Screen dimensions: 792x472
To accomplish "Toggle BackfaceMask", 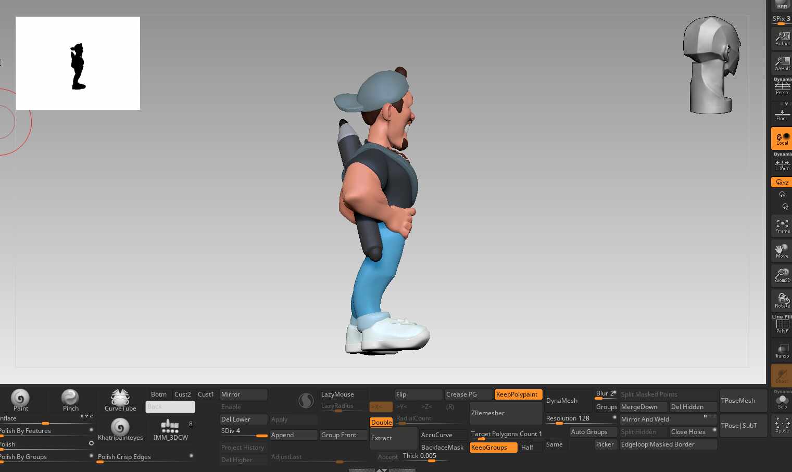I will [442, 448].
